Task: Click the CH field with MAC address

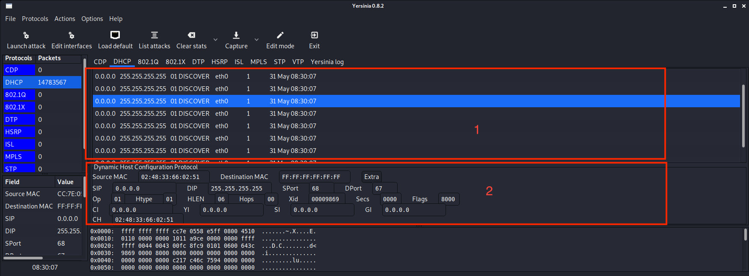Action: click(x=148, y=220)
